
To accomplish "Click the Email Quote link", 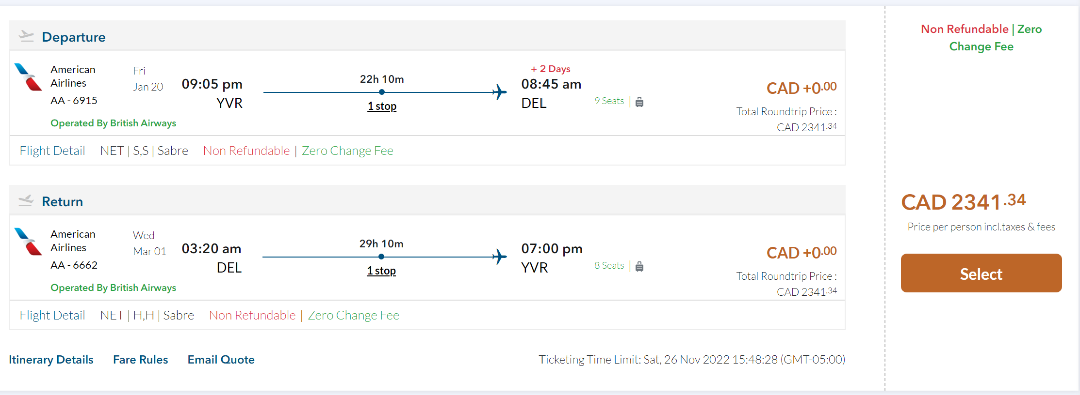I will (221, 360).
